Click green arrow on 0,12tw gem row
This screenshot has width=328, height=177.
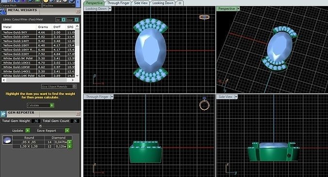[x=70, y=146]
